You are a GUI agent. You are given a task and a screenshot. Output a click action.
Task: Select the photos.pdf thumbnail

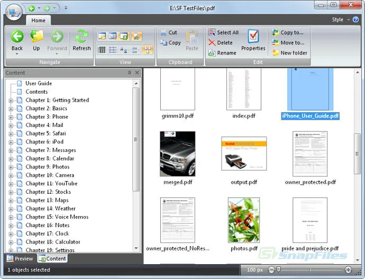244,220
